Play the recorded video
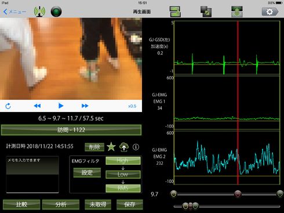Screen dimensions: 284x213 coord(61,106)
